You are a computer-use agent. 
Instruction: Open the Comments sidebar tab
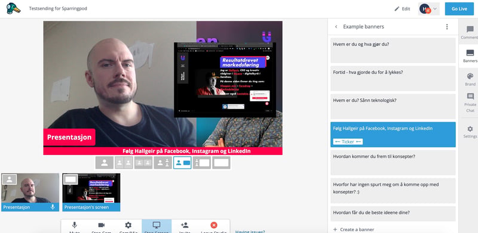[x=470, y=32]
